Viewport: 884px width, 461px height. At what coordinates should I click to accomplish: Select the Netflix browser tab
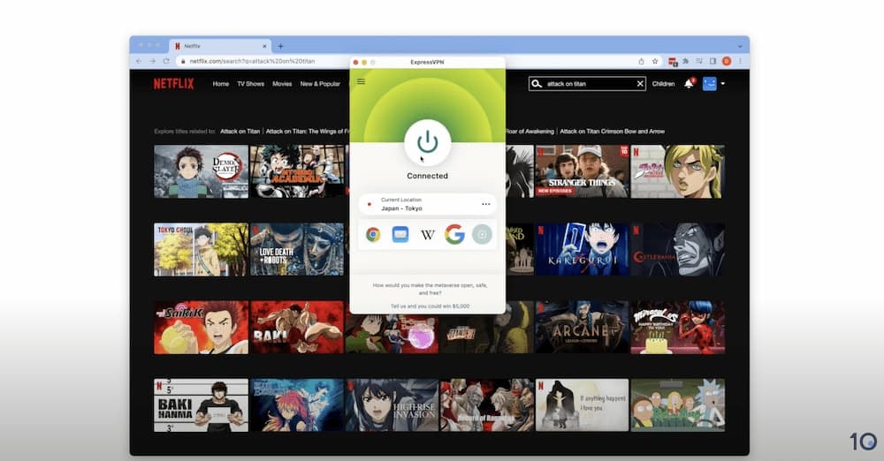point(220,46)
